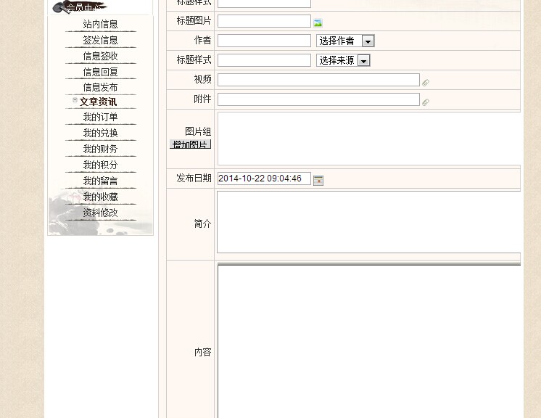This screenshot has height=418, width=541.
Task: Collapse the 文章资讯 tree node
Action: click(75, 100)
